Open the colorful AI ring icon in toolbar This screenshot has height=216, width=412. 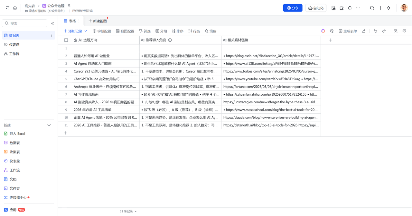click(323, 31)
